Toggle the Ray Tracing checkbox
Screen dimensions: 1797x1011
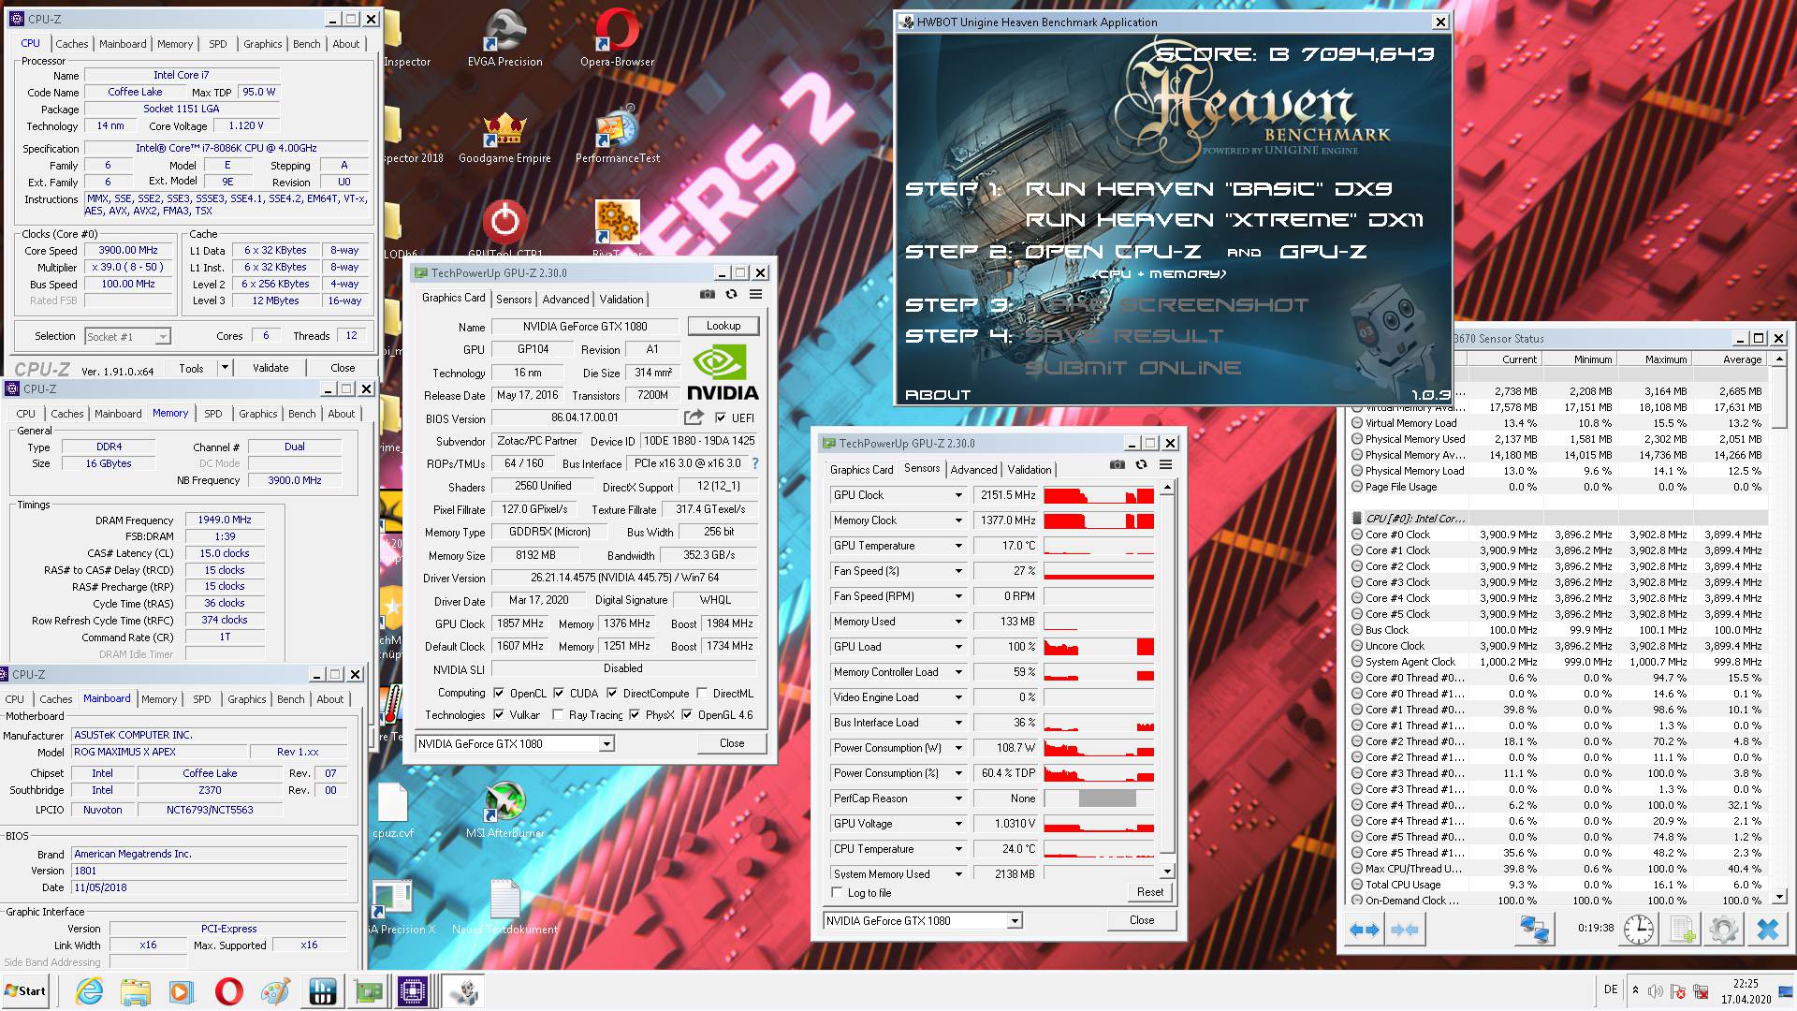558,715
